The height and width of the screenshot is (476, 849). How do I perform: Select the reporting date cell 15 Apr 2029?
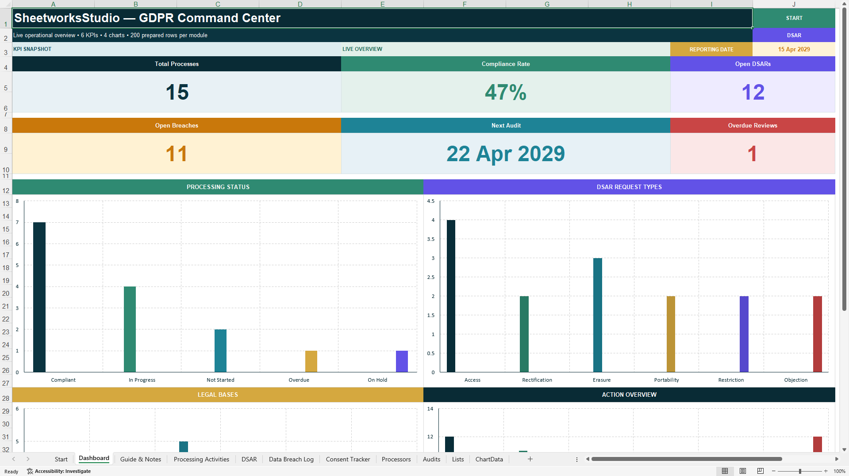tap(794, 49)
